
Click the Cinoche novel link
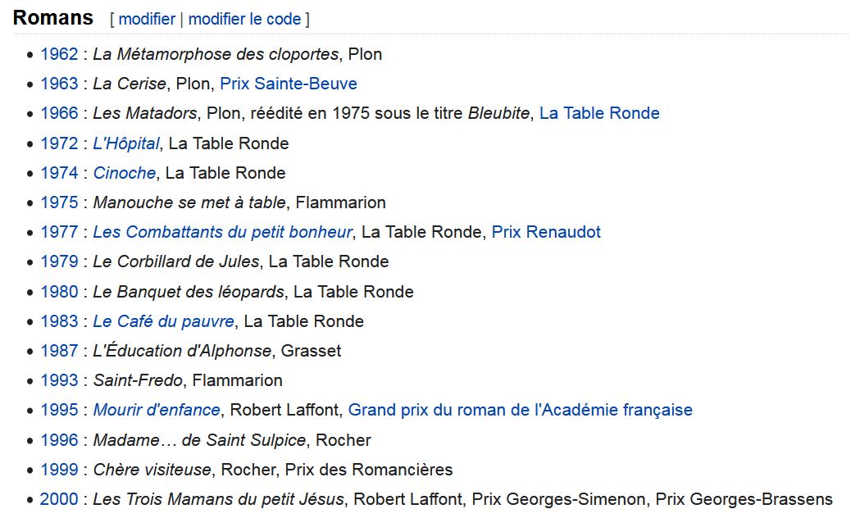pyautogui.click(x=124, y=173)
